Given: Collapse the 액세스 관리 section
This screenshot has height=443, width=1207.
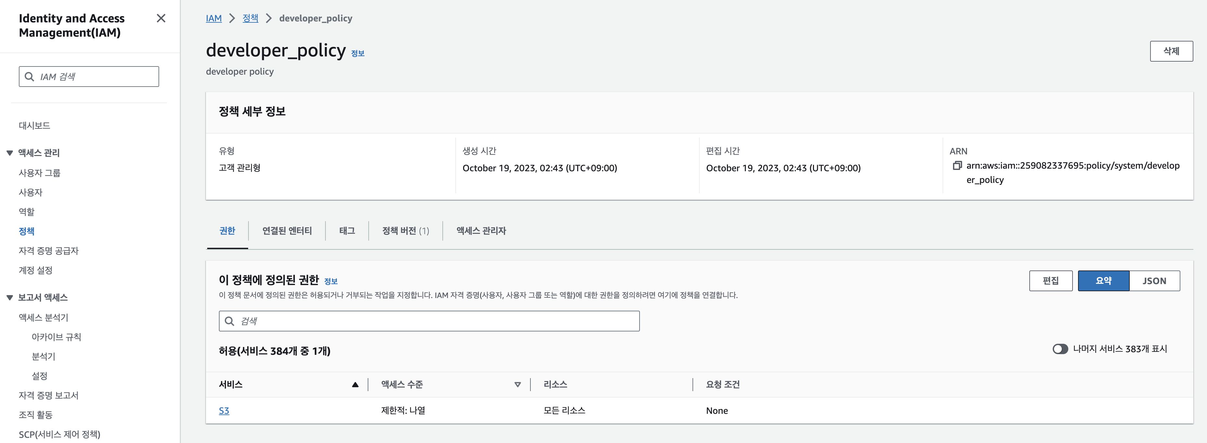Looking at the screenshot, I should [x=9, y=153].
